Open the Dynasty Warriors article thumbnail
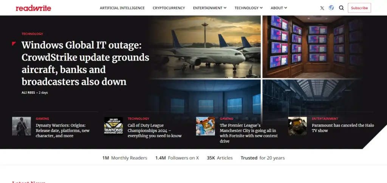Screen dimensions: 387x183 click(22, 126)
